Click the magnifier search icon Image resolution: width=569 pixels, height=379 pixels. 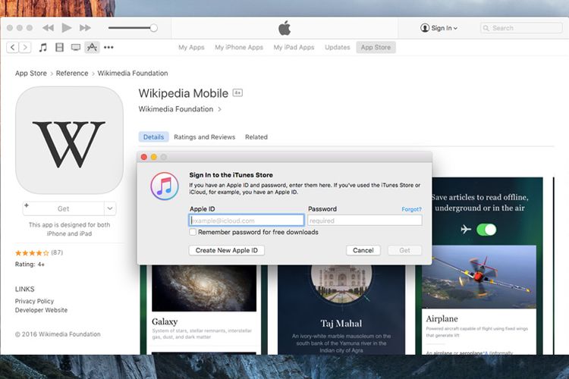[486, 28]
